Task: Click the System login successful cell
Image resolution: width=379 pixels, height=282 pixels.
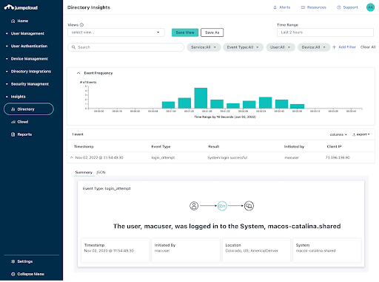Action: [227, 157]
